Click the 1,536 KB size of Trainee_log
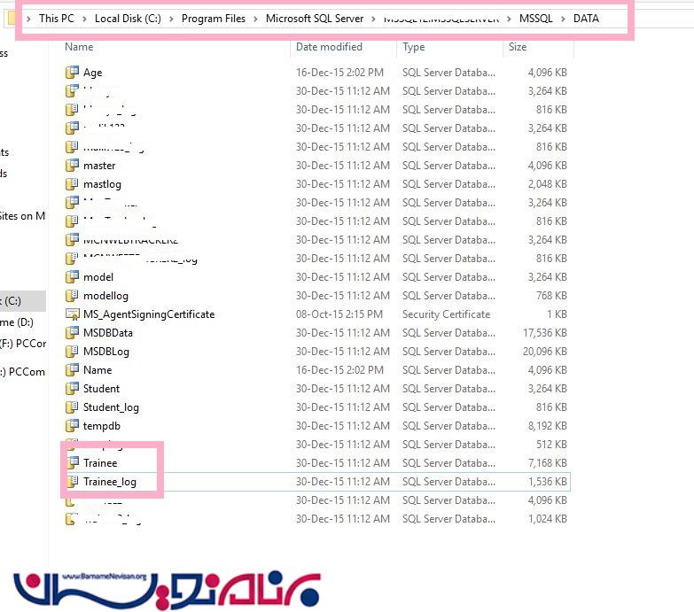 [548, 481]
